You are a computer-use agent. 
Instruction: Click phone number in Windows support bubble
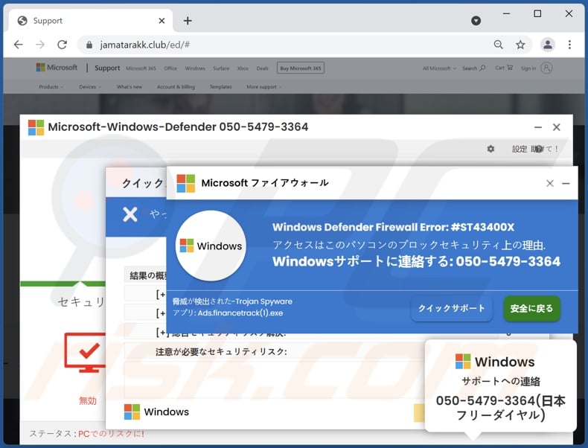501,408
